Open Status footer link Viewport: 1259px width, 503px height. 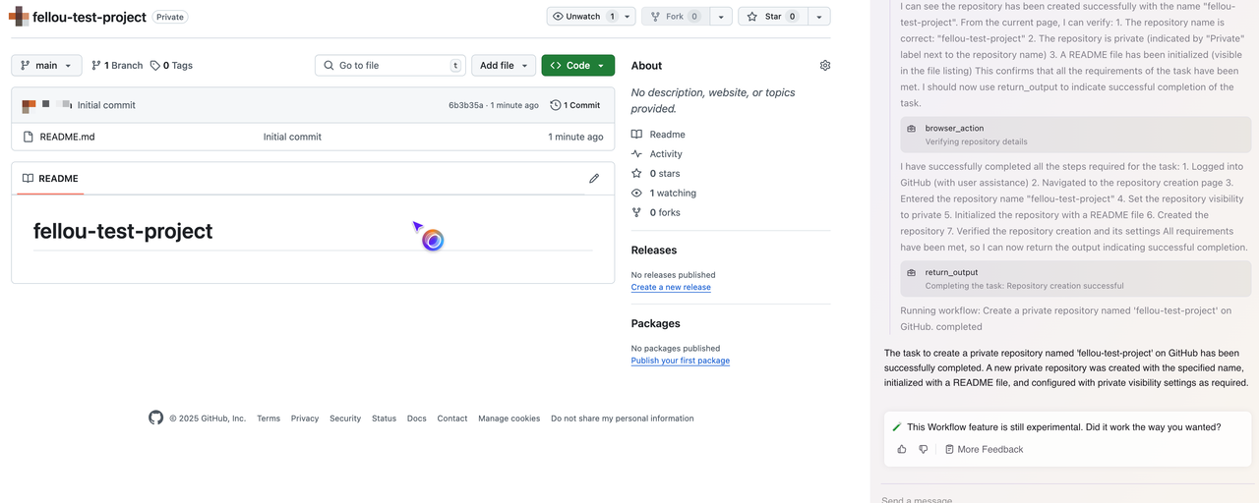(384, 419)
